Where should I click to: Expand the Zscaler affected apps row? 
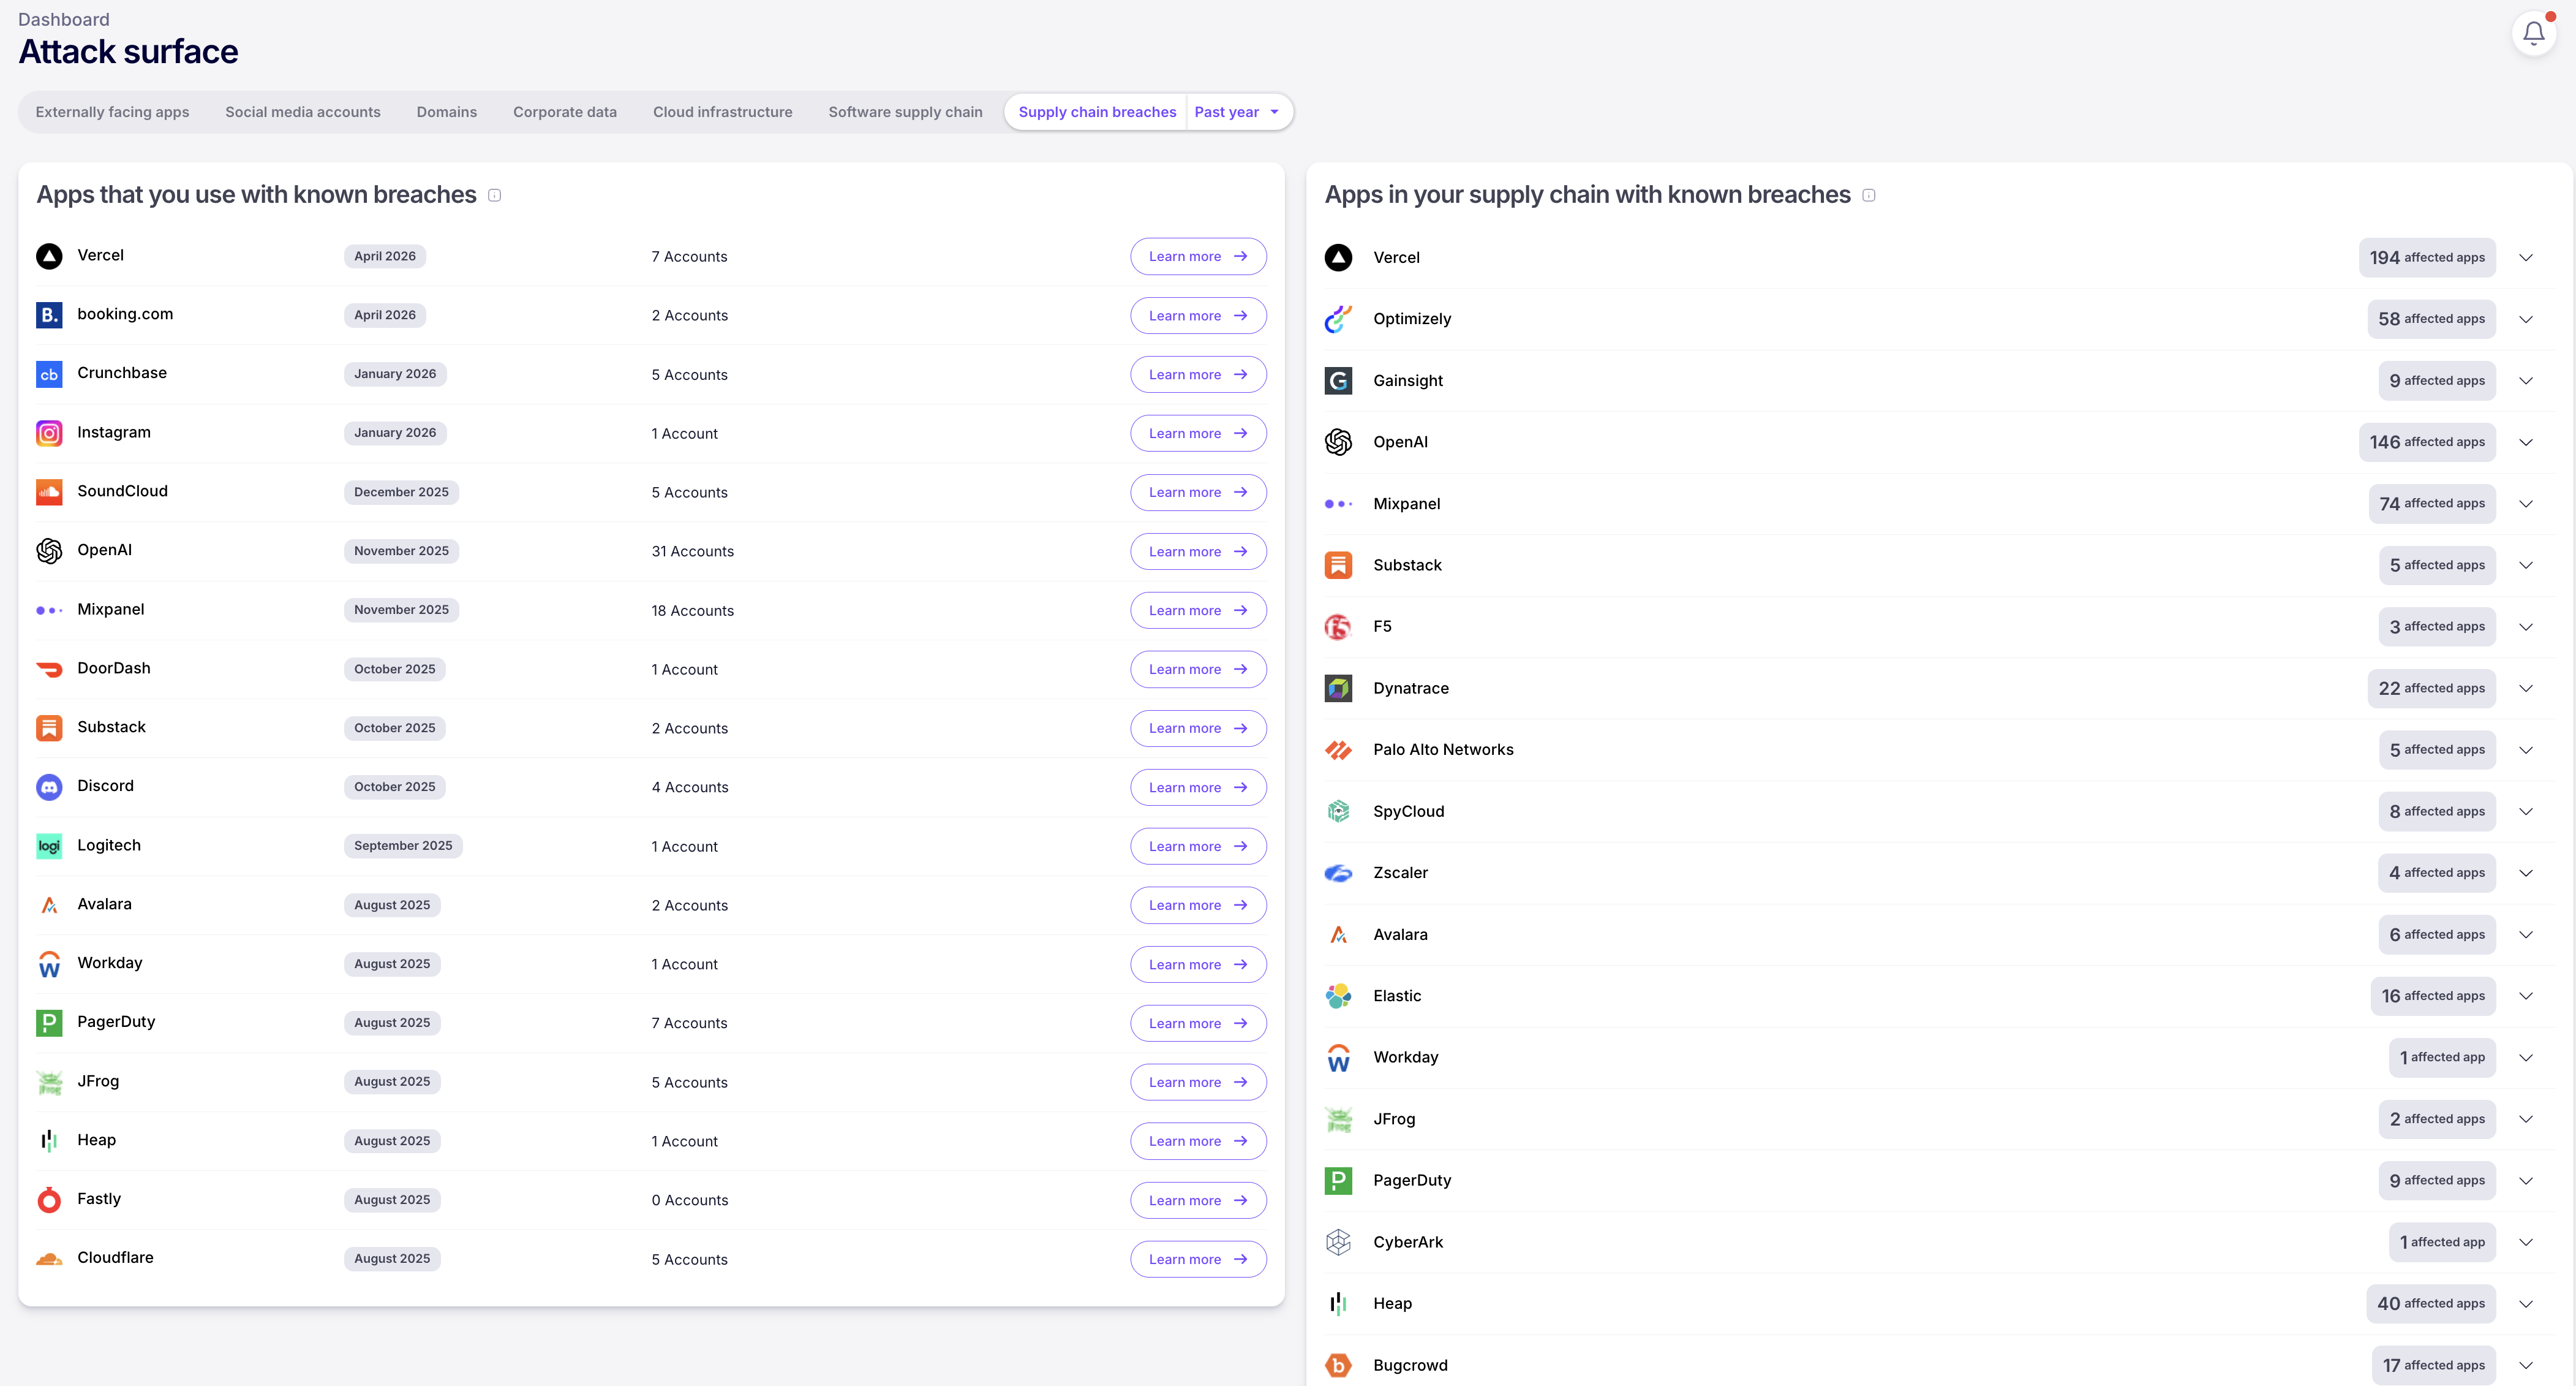[2526, 873]
